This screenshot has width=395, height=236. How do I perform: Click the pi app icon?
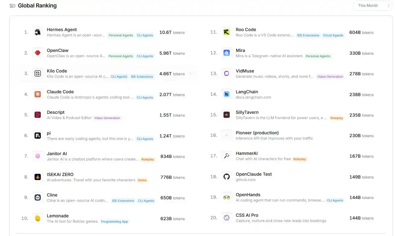point(38,136)
